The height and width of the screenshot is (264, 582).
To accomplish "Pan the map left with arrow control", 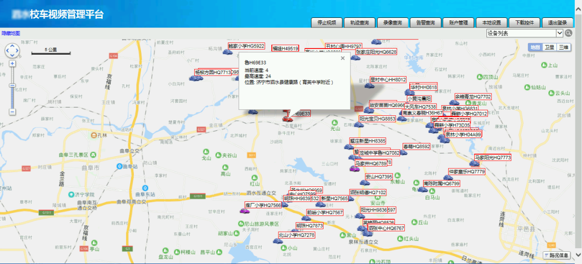I will pos(8,51).
